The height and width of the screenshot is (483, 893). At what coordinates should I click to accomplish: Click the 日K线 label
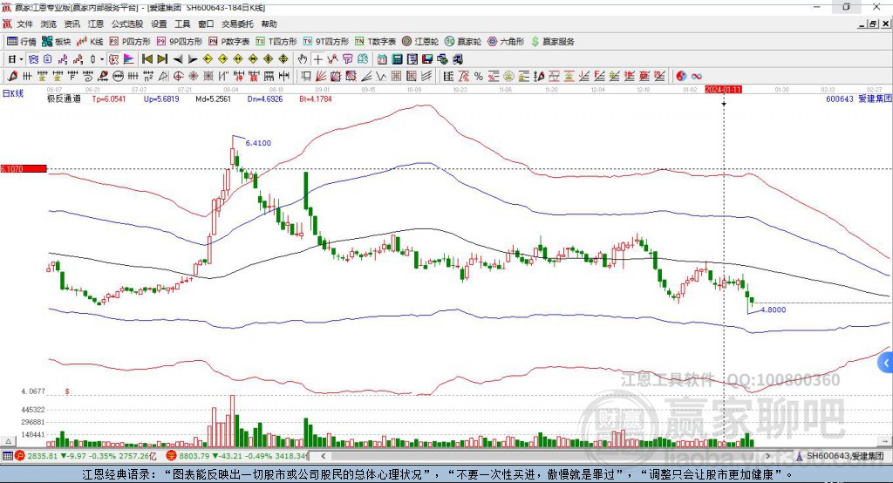[12, 93]
